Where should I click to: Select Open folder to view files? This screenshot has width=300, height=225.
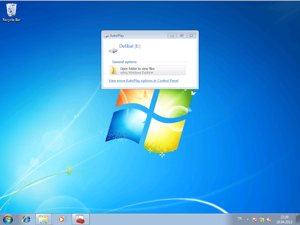(147, 70)
